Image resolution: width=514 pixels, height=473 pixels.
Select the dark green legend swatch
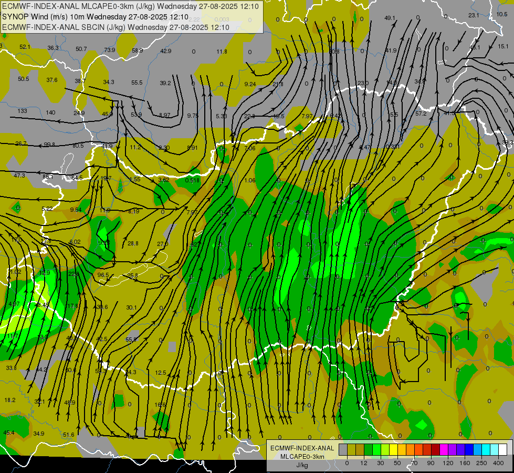[x=369, y=449]
